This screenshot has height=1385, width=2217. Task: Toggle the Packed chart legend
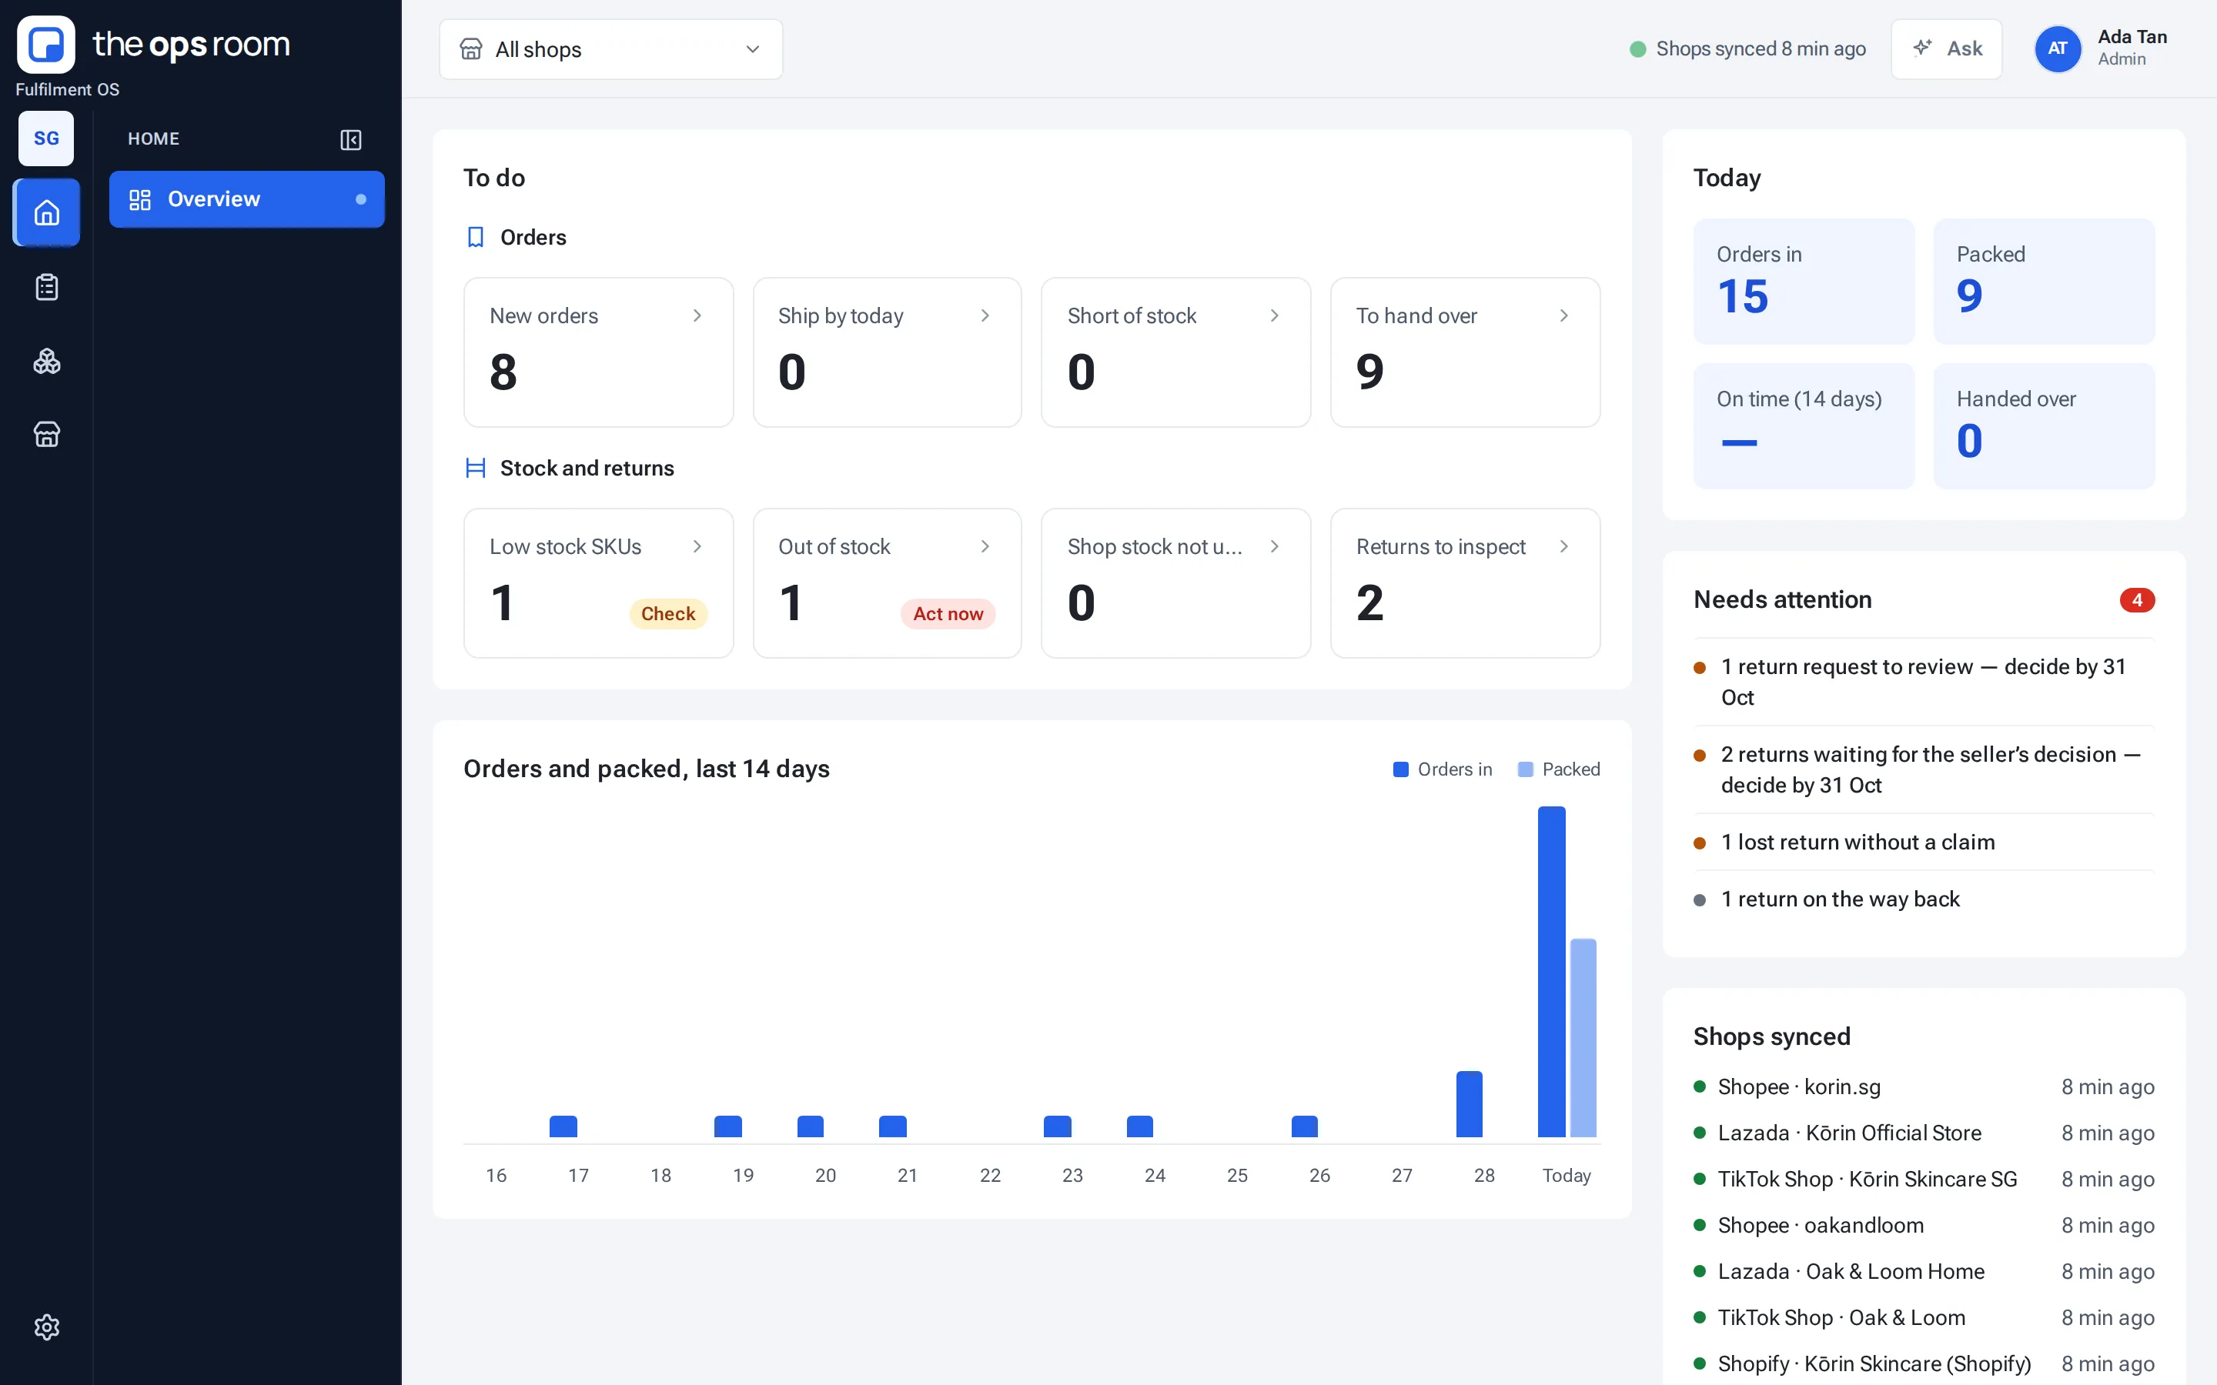[1558, 769]
